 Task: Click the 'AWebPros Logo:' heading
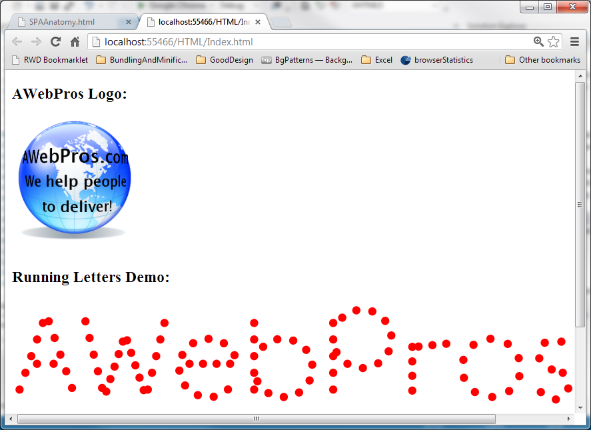pyautogui.click(x=69, y=94)
